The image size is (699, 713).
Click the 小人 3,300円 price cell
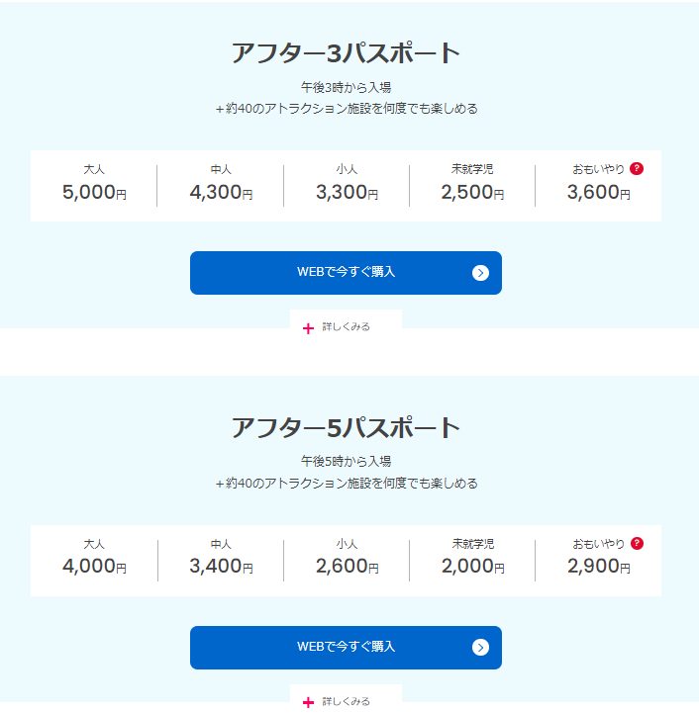[x=347, y=192]
